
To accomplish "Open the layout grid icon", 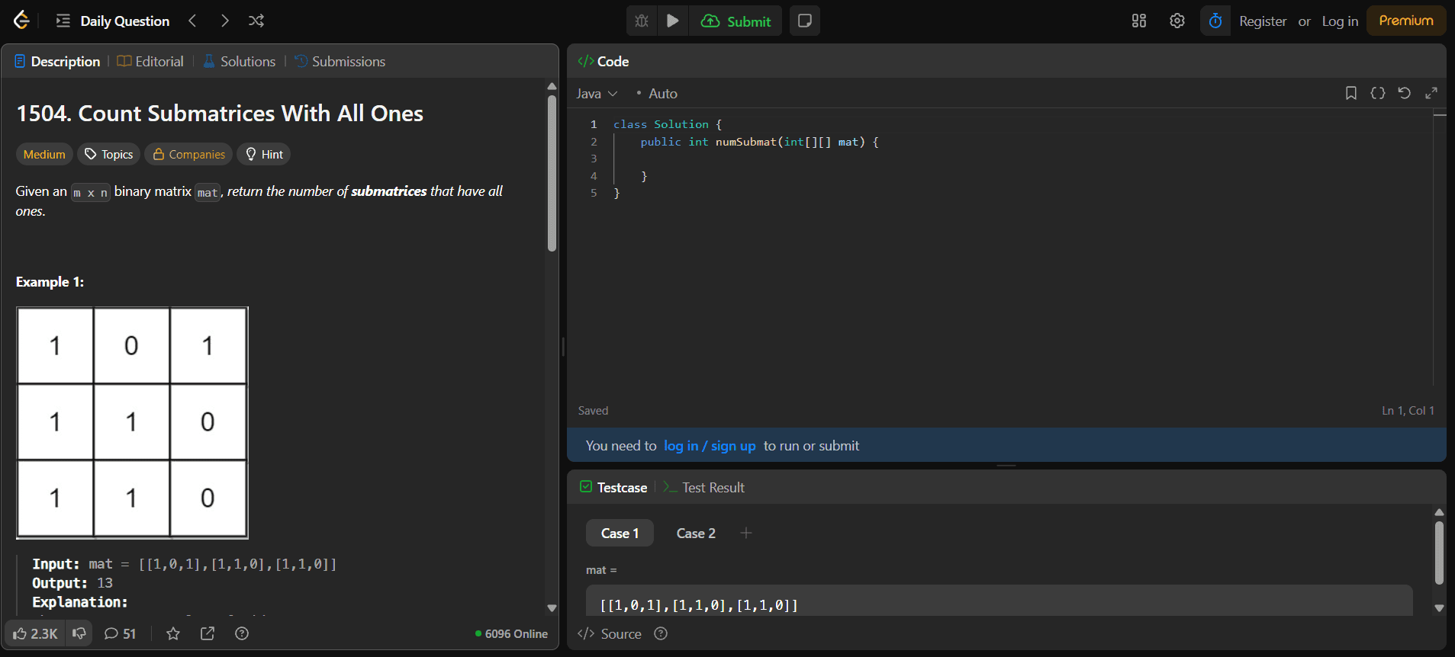I will click(1138, 21).
